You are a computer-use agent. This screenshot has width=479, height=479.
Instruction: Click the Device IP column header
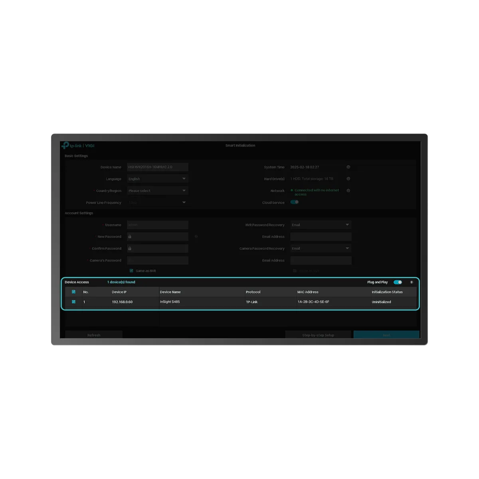tap(119, 292)
